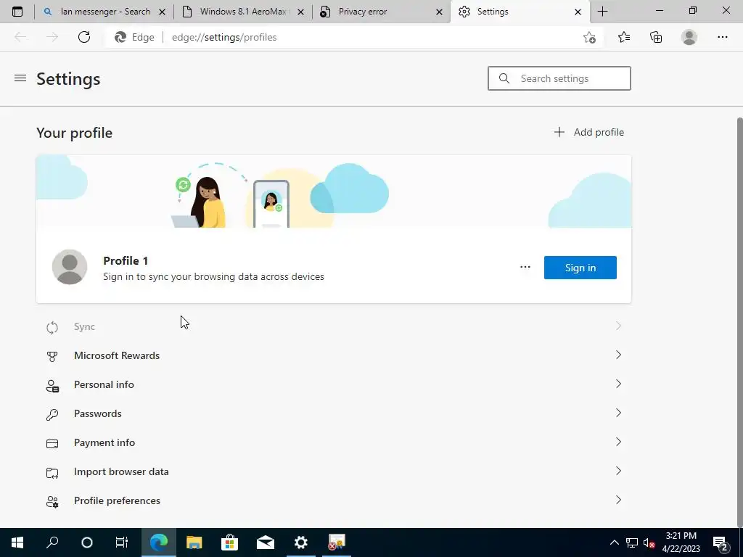
Task: Expand Personal info chevron arrow
Action: click(x=618, y=384)
